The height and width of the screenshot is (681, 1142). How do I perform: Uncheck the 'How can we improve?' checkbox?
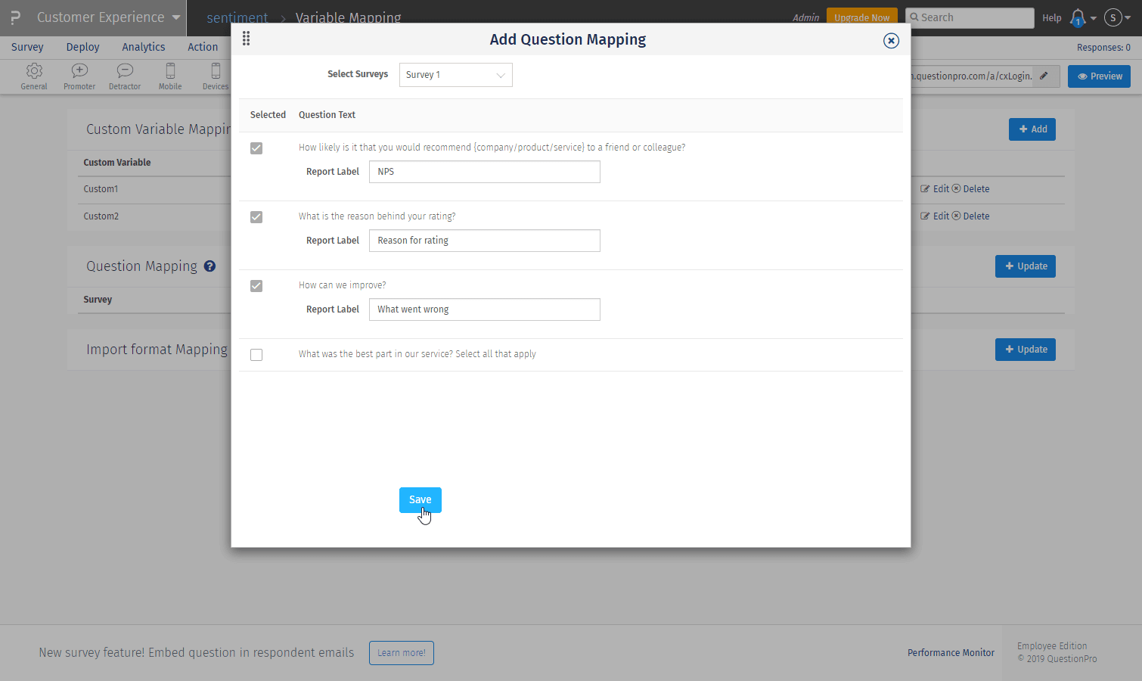[256, 286]
